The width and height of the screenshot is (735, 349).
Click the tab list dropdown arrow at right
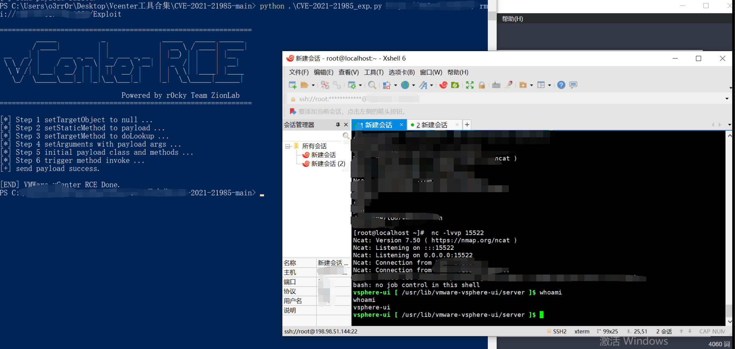point(729,125)
